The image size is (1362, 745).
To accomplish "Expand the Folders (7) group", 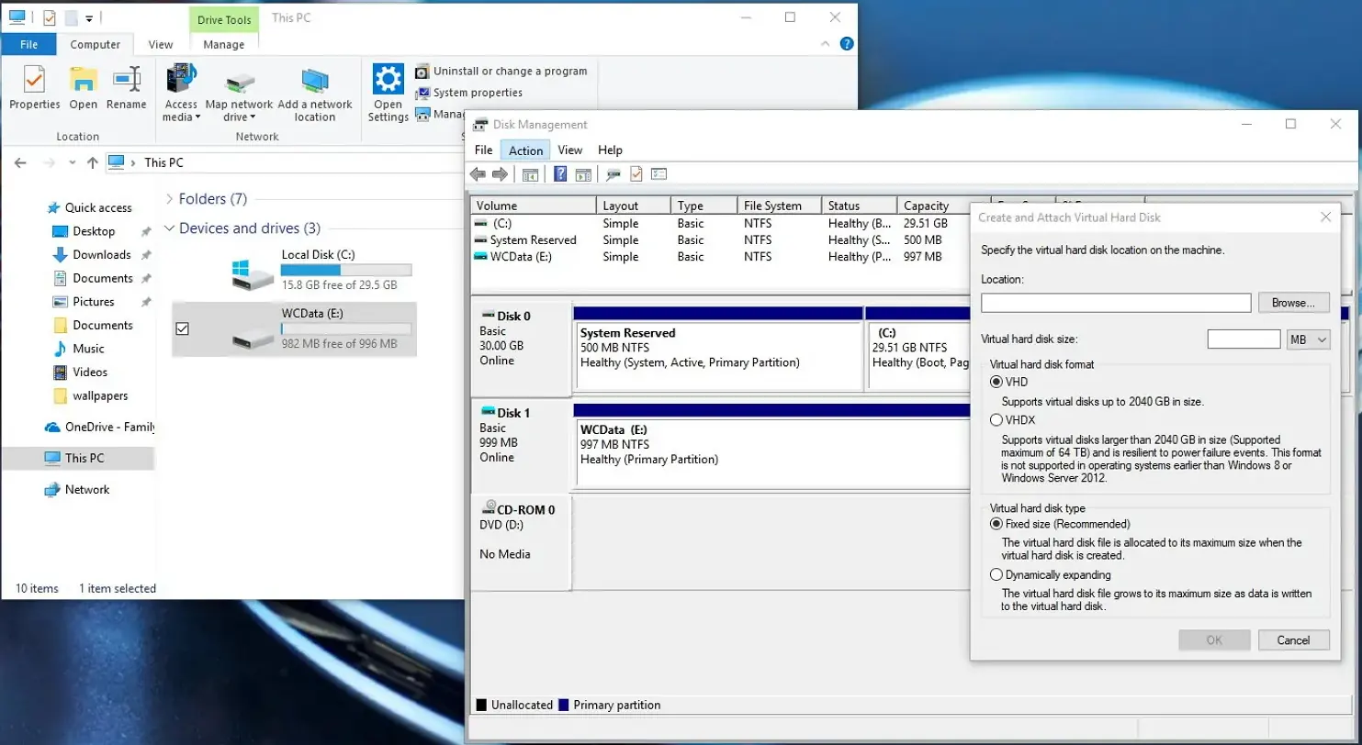I will (x=170, y=199).
